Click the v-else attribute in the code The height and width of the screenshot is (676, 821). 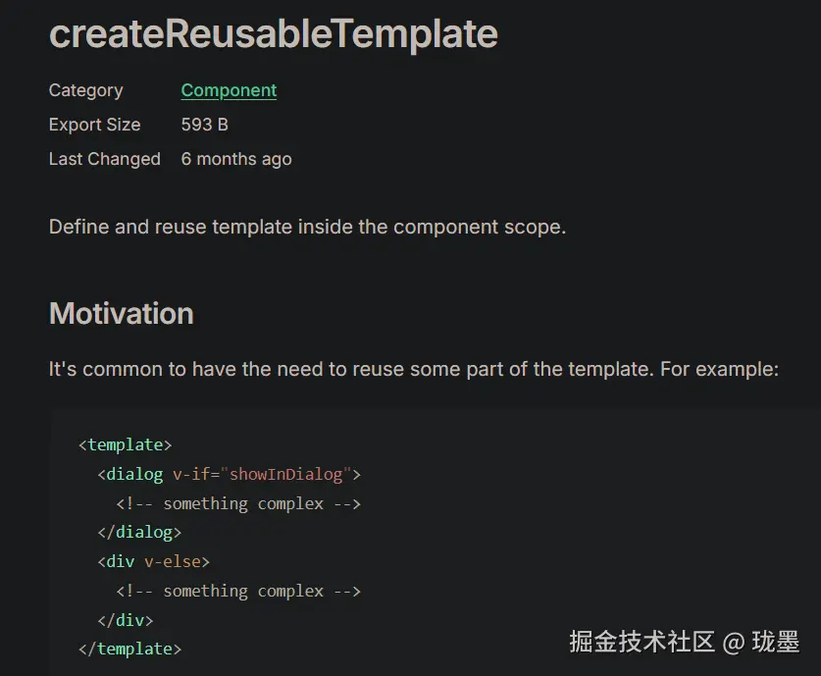(173, 561)
